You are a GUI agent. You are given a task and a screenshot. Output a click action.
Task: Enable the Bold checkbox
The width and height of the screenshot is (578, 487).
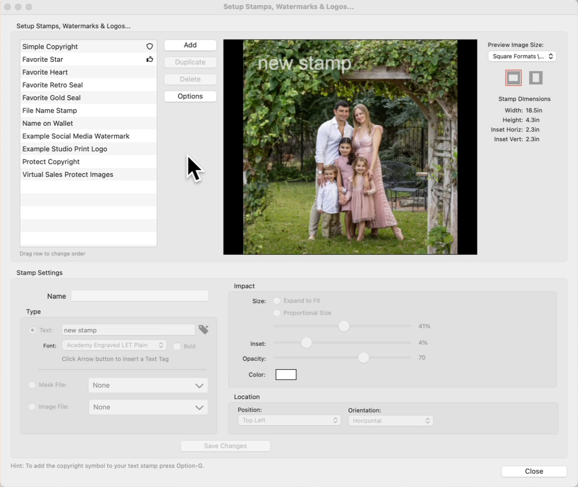pyautogui.click(x=177, y=346)
